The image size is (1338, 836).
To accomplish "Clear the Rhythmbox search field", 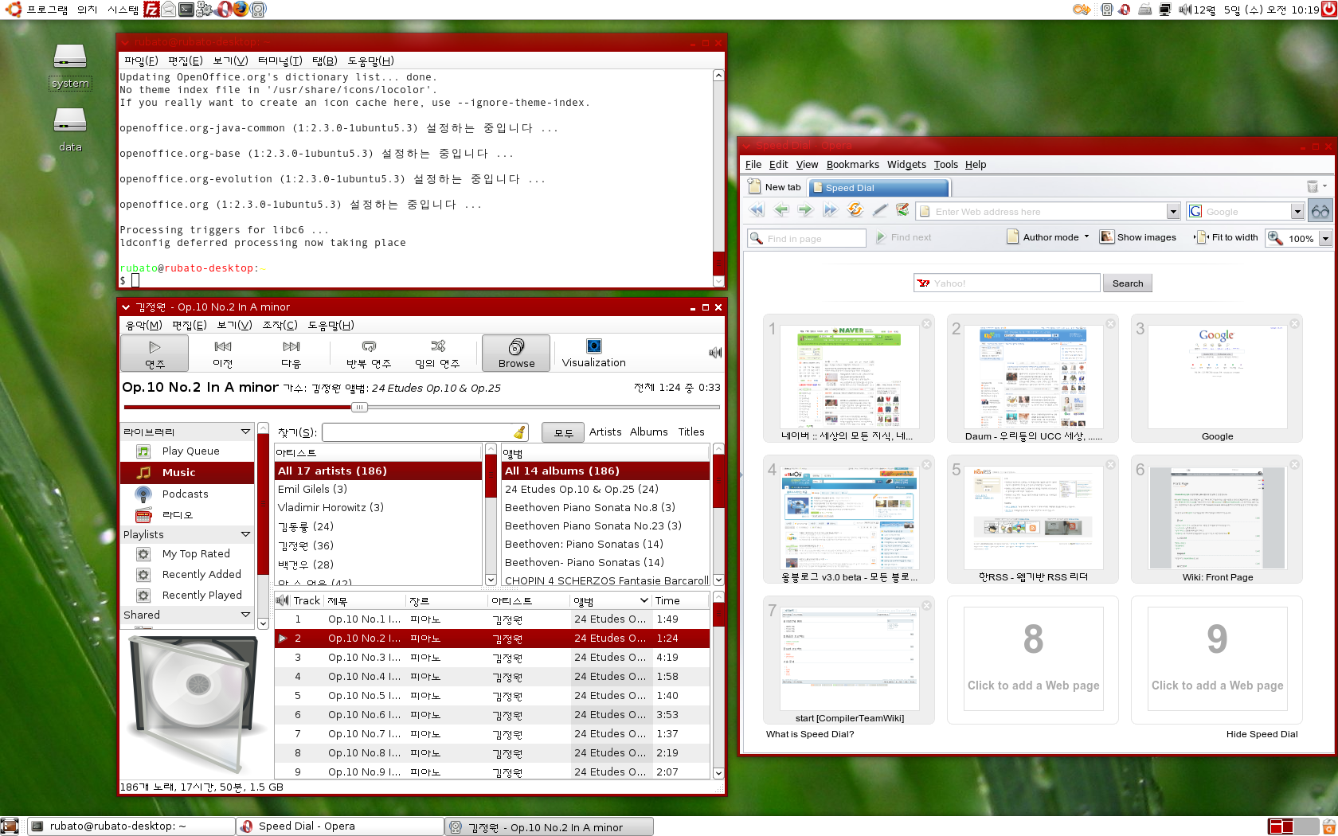I will pyautogui.click(x=520, y=432).
